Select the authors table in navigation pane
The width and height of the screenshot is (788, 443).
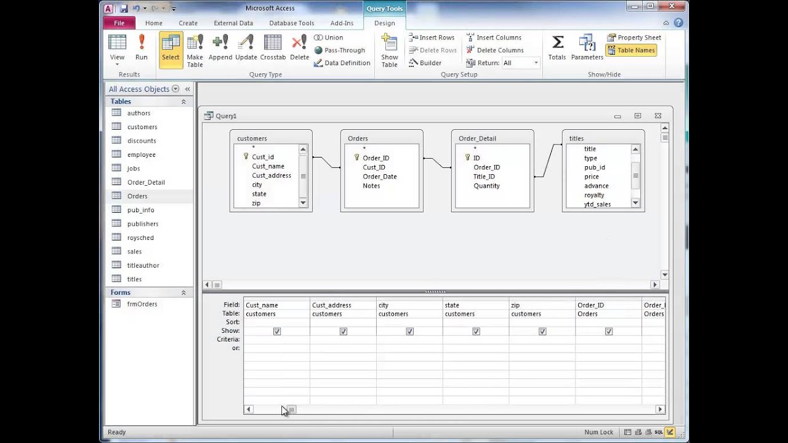[x=139, y=113]
